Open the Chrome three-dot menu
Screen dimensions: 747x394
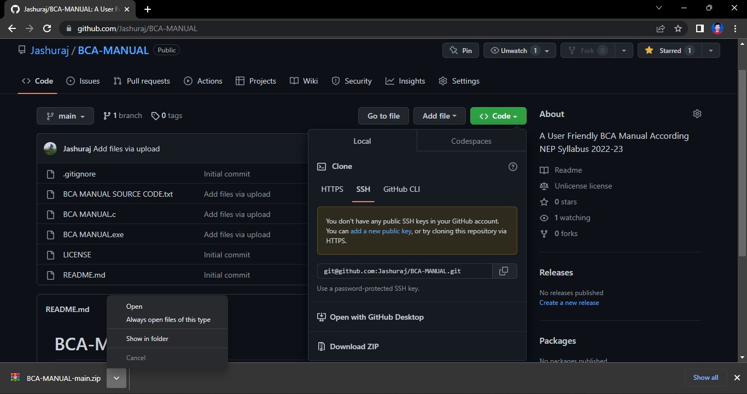pos(736,28)
